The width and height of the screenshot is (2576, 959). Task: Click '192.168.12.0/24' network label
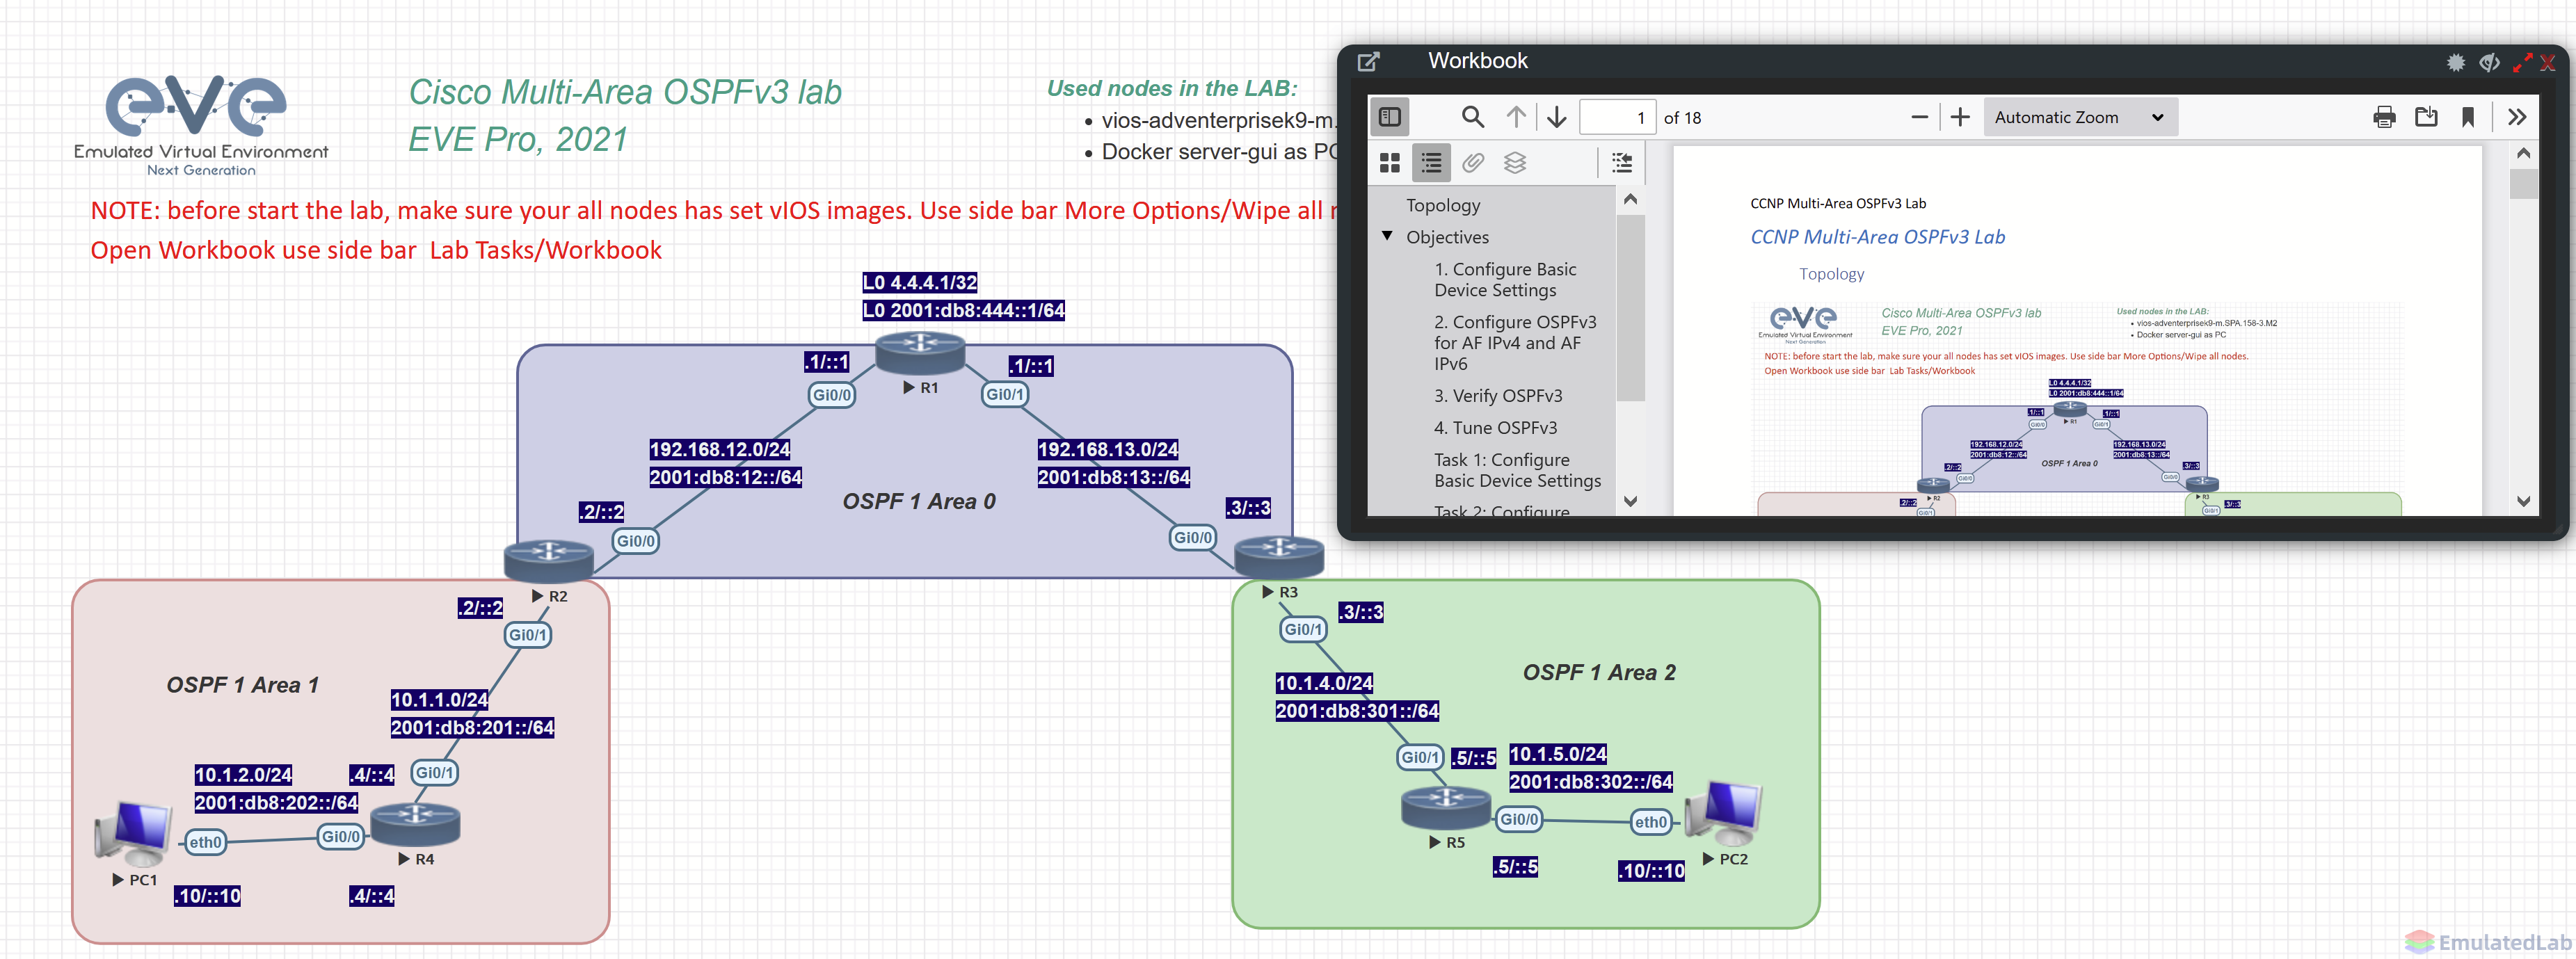coord(719,450)
